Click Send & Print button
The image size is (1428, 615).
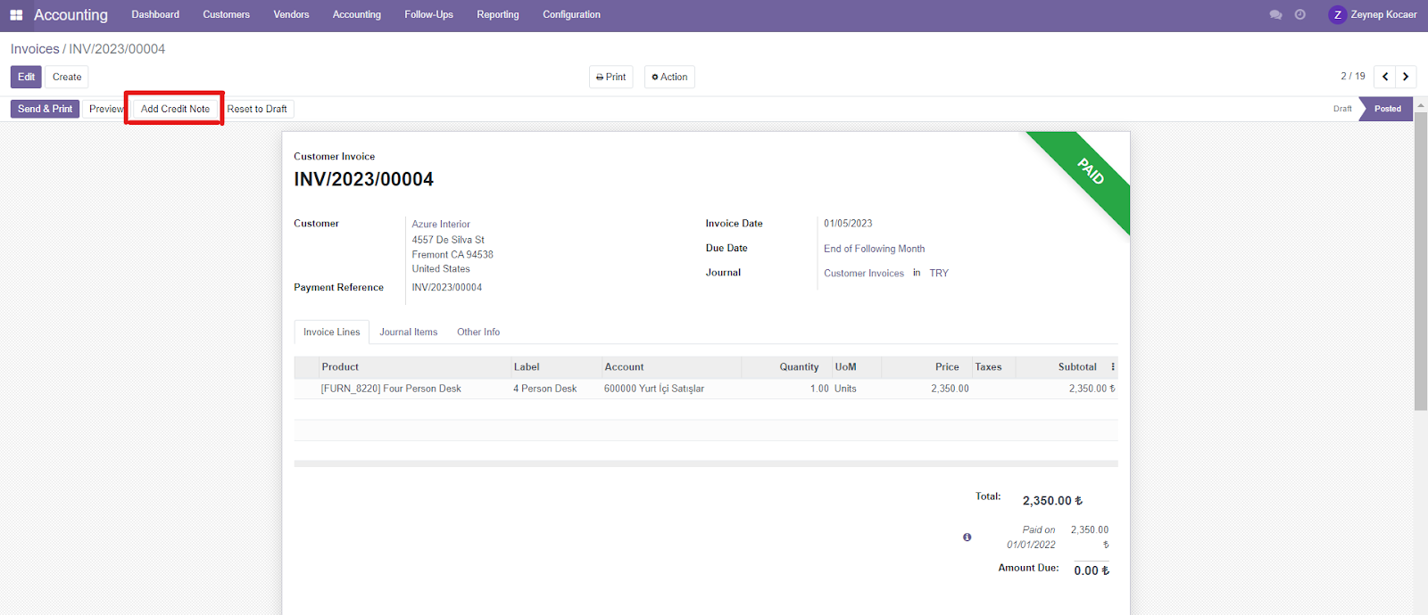45,109
